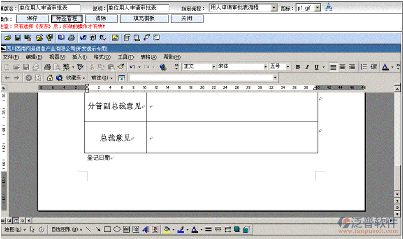Click the Line Color brush swatch in drawing toolbar
The height and width of the screenshot is (239, 403).
click(x=181, y=229)
